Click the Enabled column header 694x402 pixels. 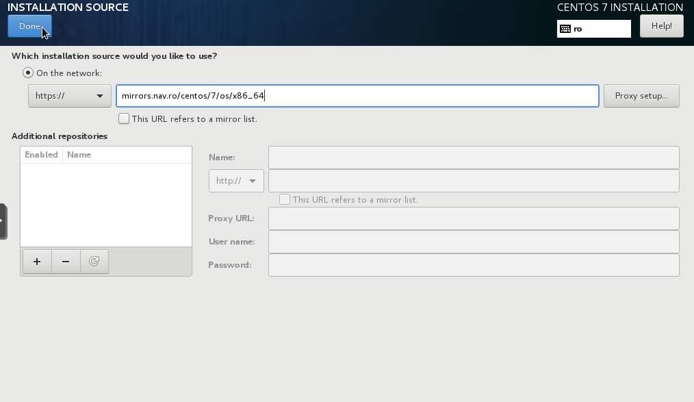41,155
